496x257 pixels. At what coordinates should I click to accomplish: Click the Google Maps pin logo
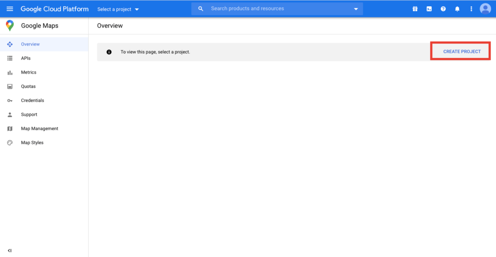click(x=10, y=26)
